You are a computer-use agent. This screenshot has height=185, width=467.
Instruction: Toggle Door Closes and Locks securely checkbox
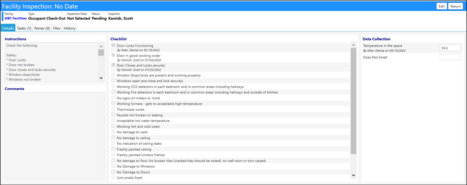pyautogui.click(x=113, y=65)
